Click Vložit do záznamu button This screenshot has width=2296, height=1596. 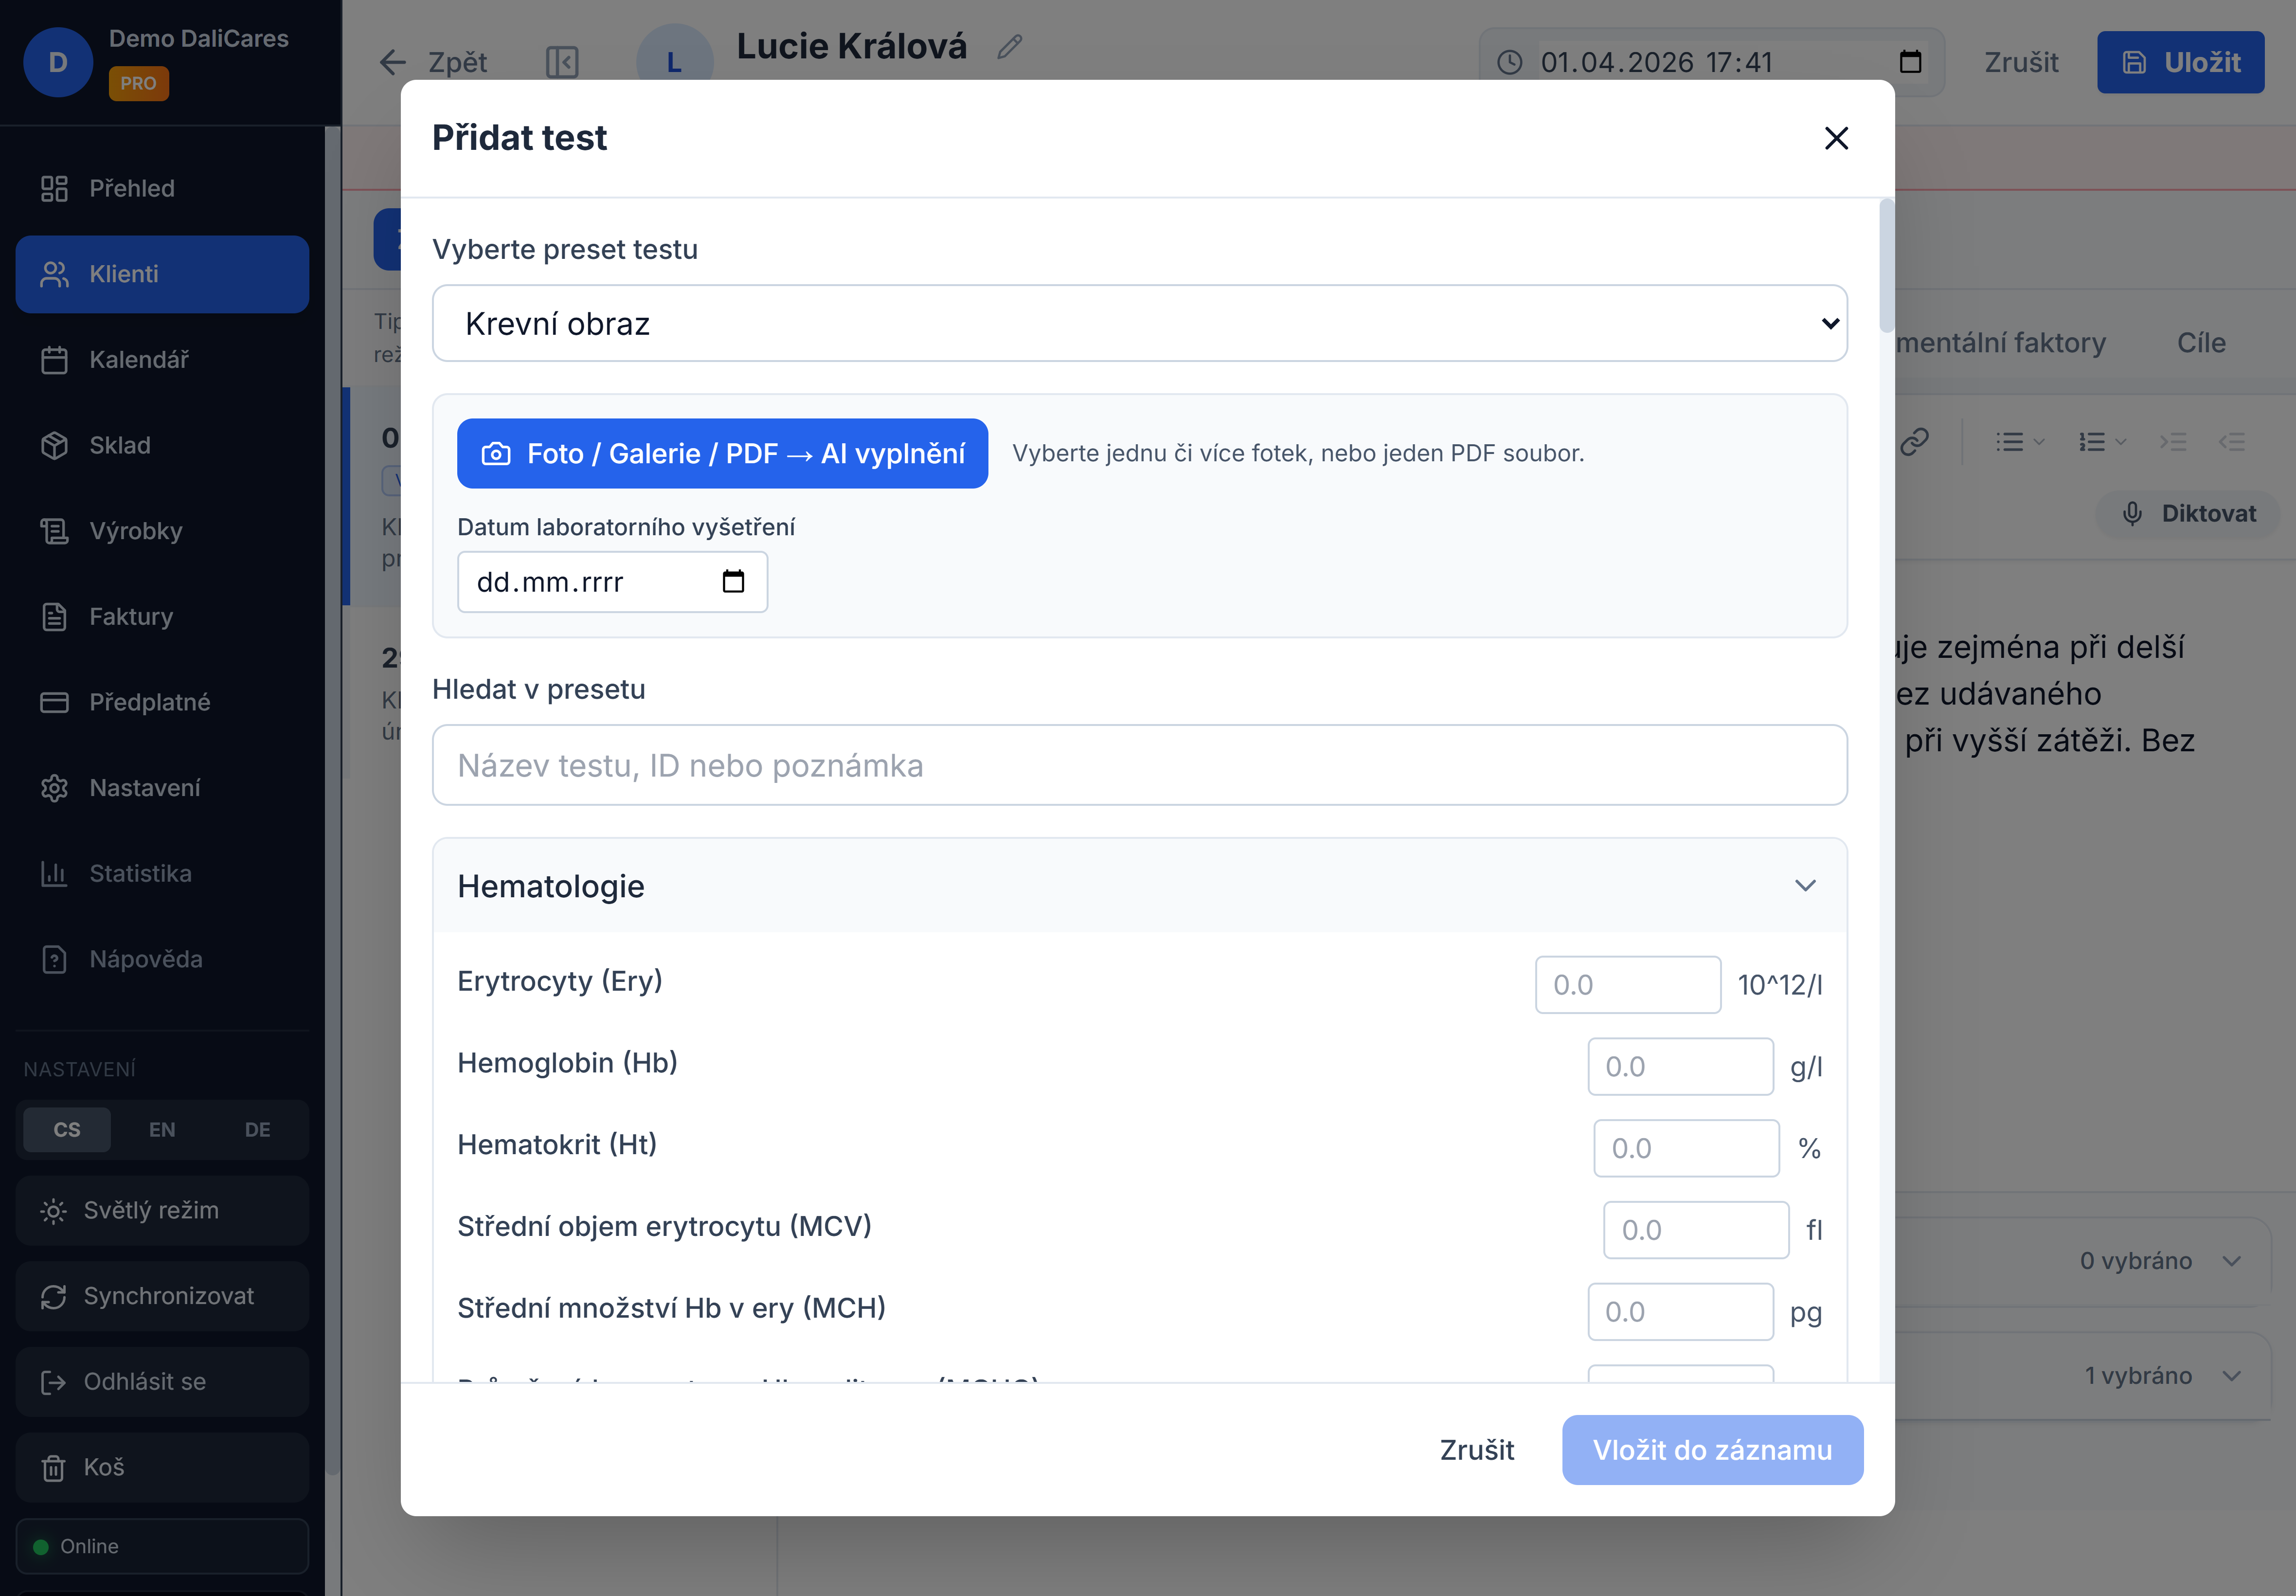1711,1450
